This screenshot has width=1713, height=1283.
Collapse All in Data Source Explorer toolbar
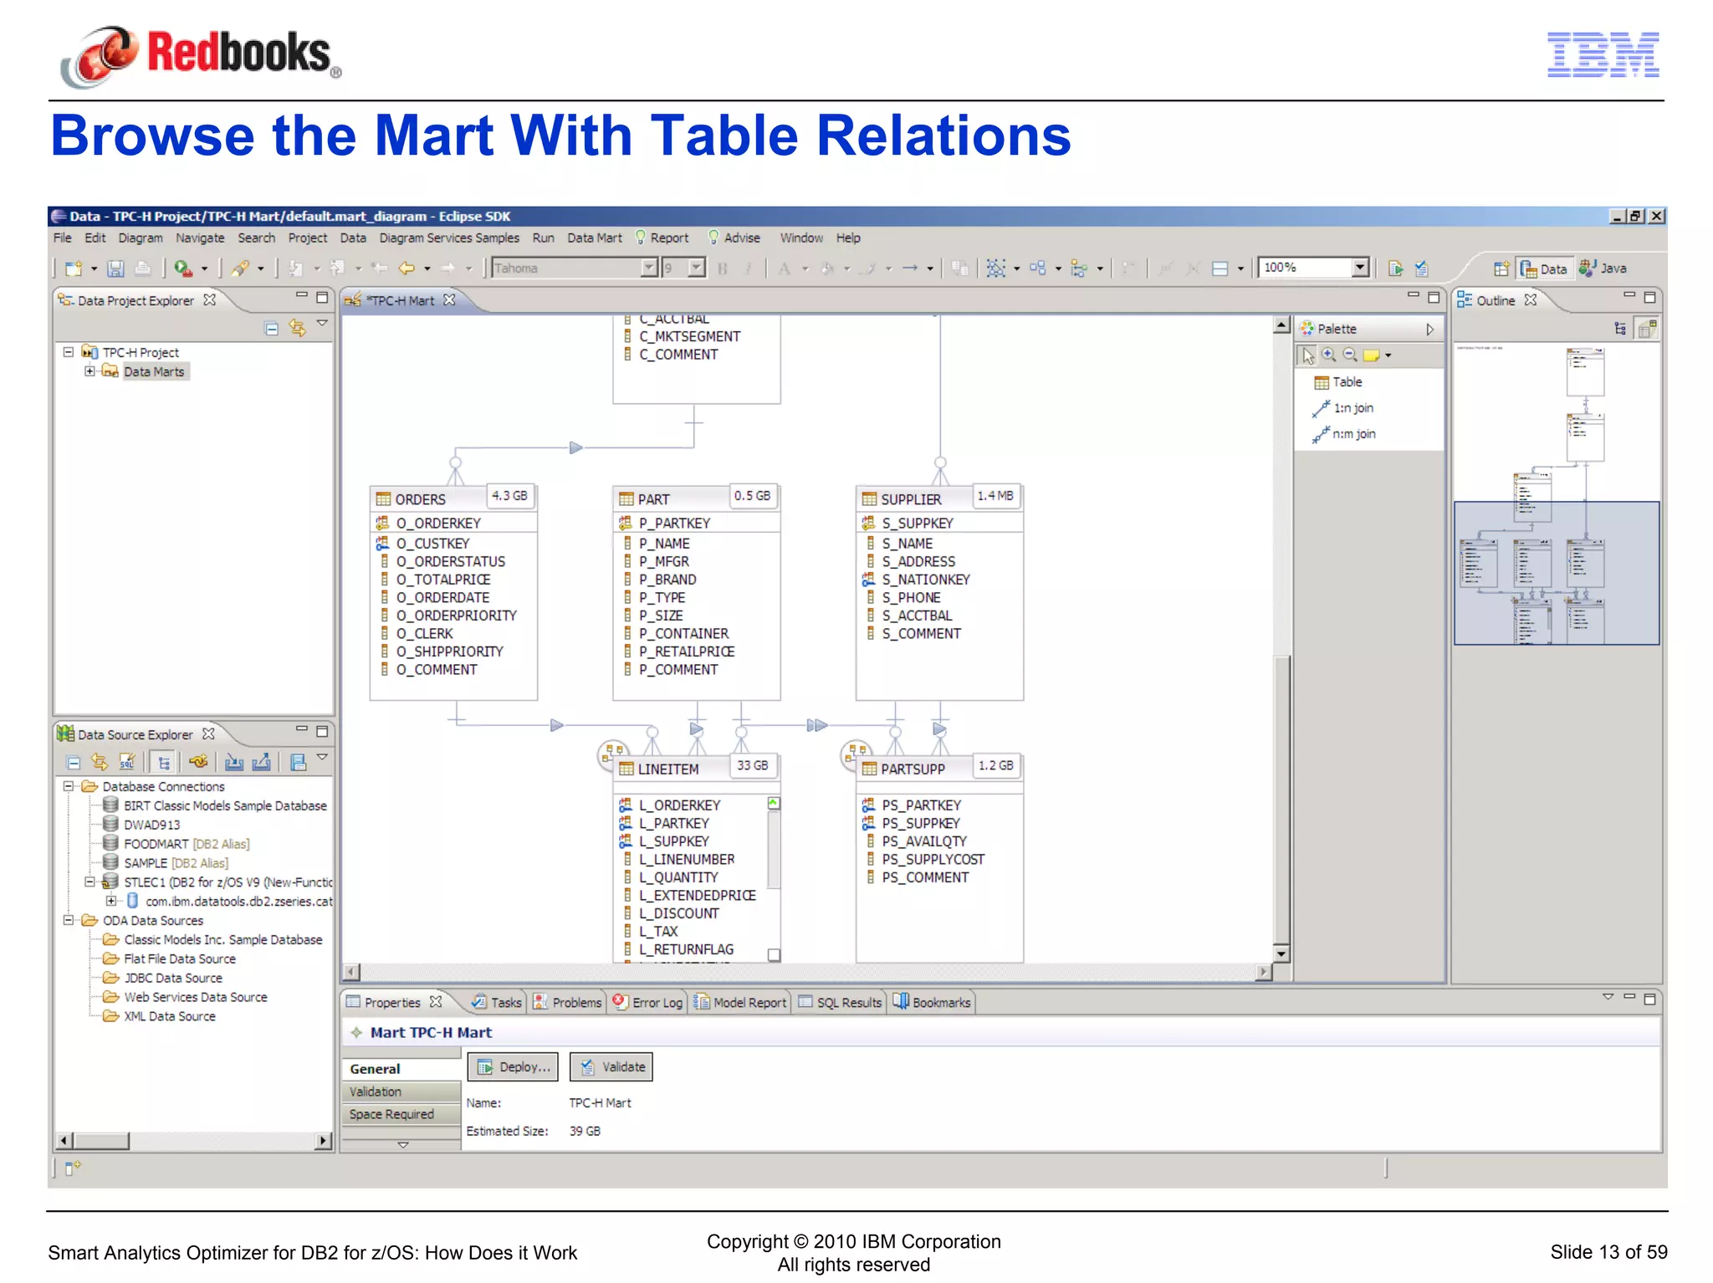pyautogui.click(x=74, y=762)
